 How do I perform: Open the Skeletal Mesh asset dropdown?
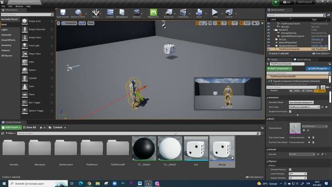(315, 126)
